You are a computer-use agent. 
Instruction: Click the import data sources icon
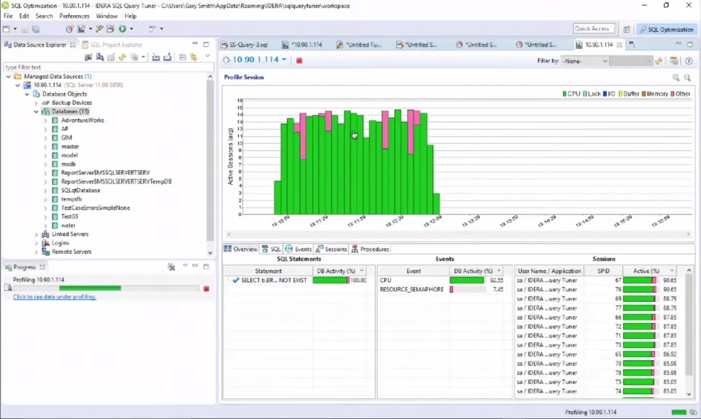[x=155, y=58]
